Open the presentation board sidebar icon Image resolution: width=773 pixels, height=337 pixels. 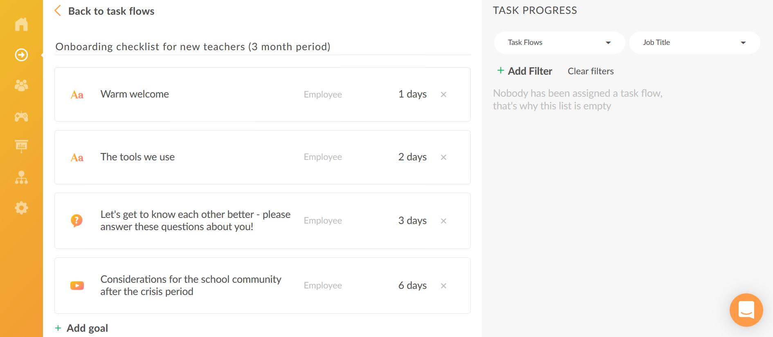21,146
